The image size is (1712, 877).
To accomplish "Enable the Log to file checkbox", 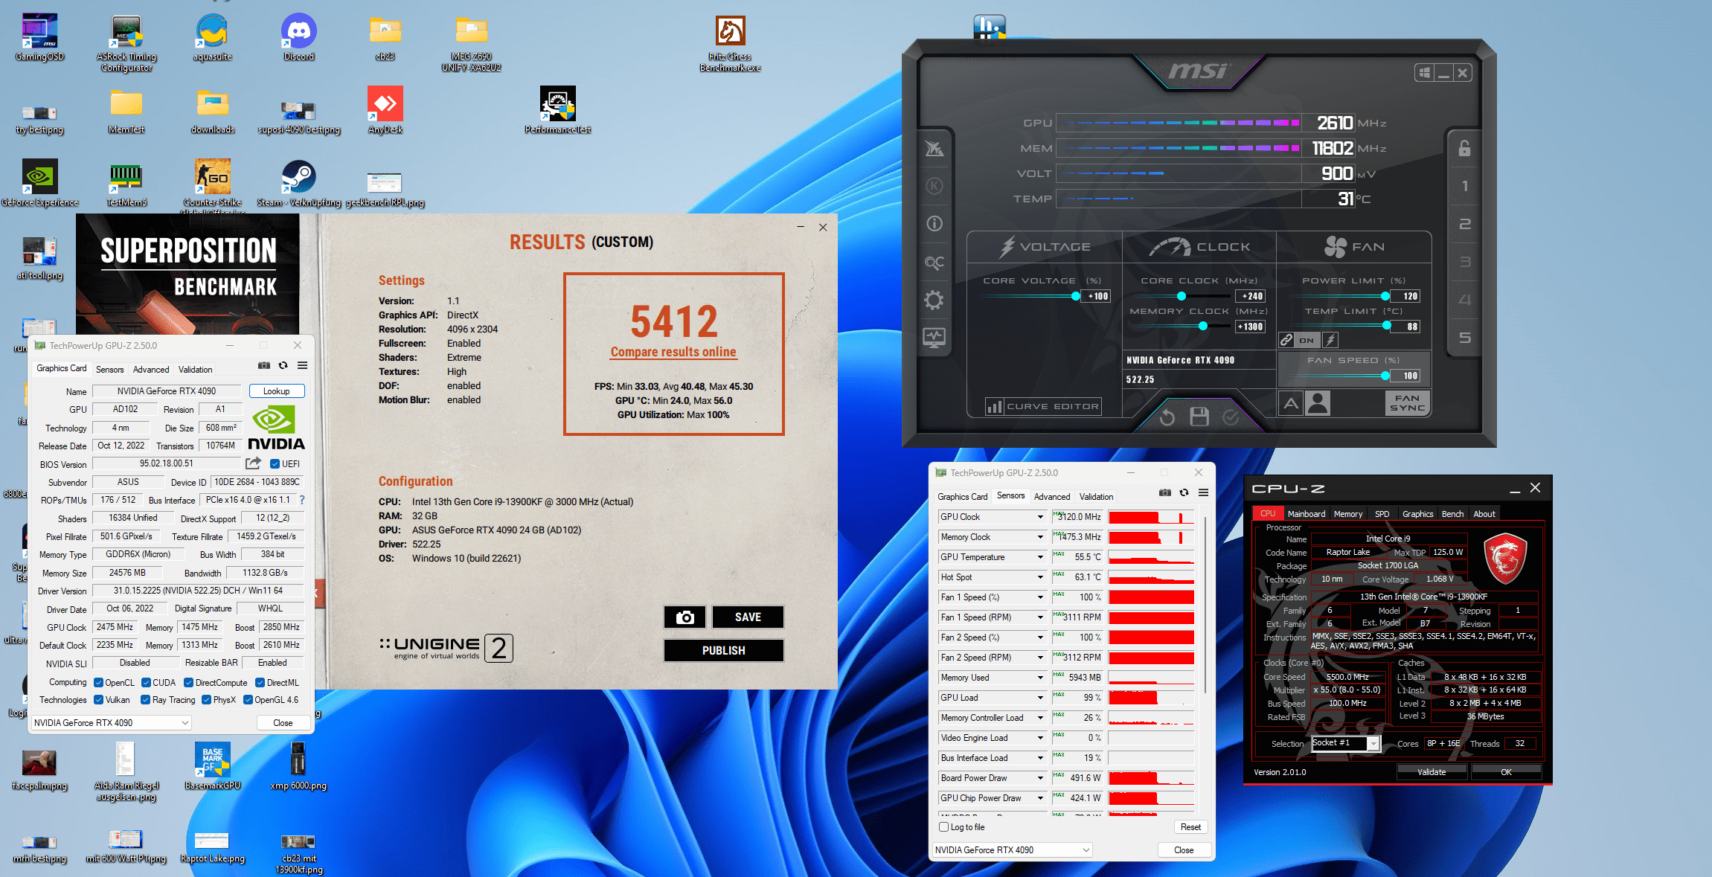I will [944, 827].
